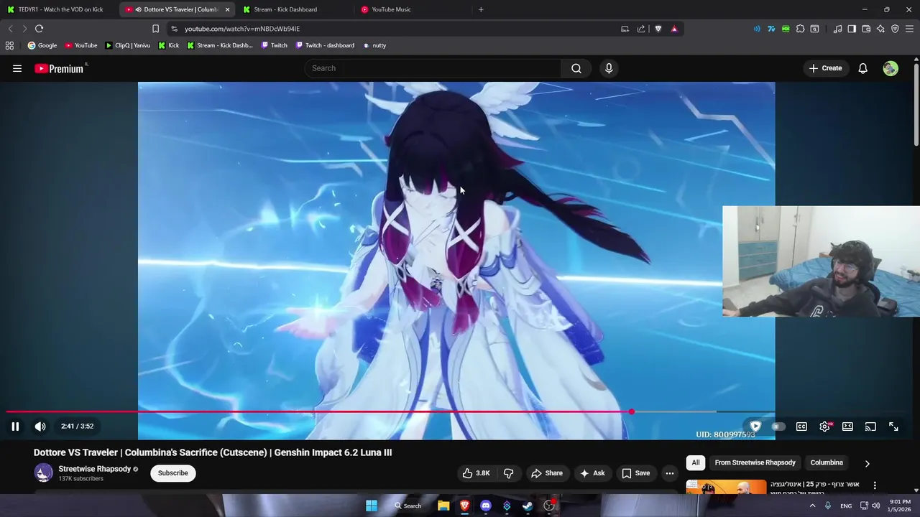Switch to theater mode
Image resolution: width=920 pixels, height=517 pixels.
[847, 427]
